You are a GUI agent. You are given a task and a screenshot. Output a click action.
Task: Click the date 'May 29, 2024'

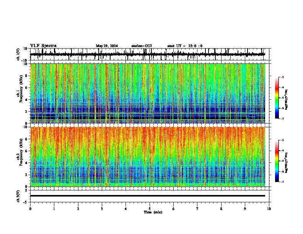coord(107,46)
